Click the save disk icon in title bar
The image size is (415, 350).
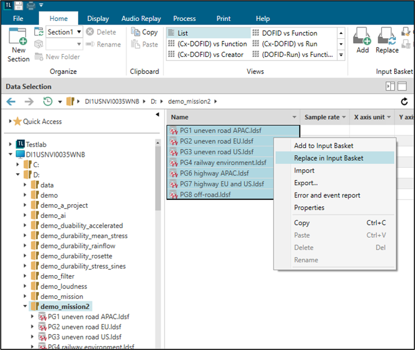[18, 5]
